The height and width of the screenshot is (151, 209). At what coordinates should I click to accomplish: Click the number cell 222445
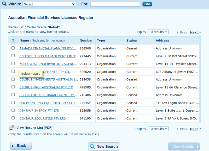pos(85,56)
